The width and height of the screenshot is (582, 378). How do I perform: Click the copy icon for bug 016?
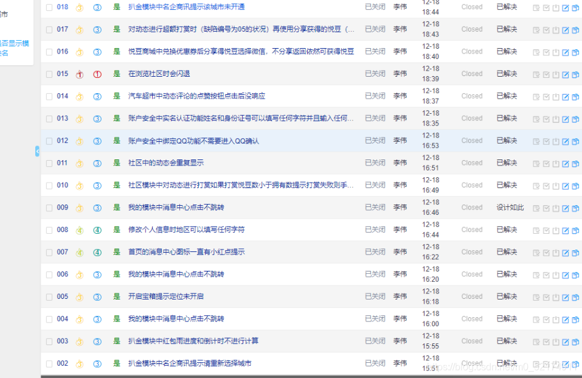[x=575, y=52]
